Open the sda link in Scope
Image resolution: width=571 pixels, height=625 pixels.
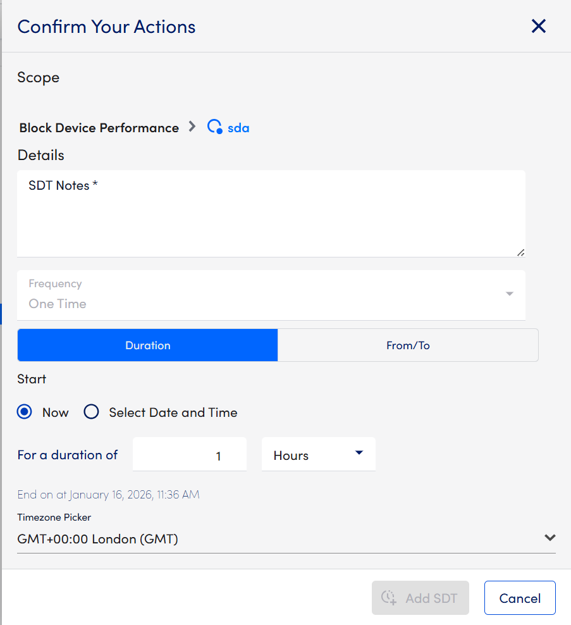click(x=238, y=128)
